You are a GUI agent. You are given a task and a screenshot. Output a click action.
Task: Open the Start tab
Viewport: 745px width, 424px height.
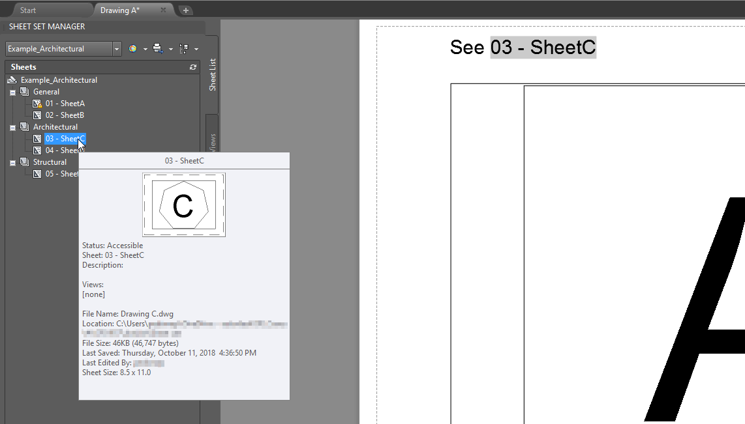[x=27, y=9]
